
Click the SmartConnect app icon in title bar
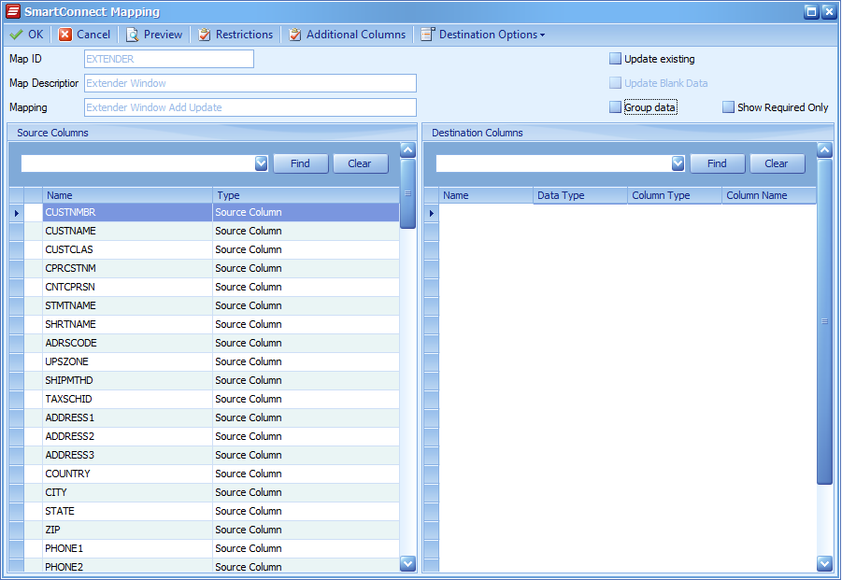click(13, 11)
